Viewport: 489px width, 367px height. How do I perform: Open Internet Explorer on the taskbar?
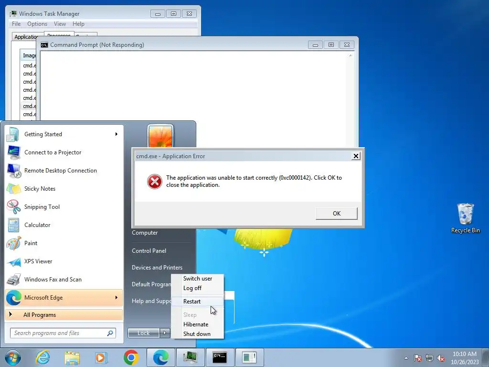click(x=43, y=357)
